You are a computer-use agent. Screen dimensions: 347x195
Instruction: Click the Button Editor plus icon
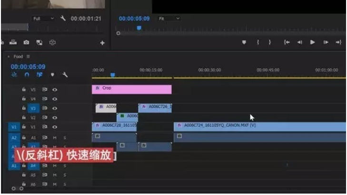click(102, 43)
